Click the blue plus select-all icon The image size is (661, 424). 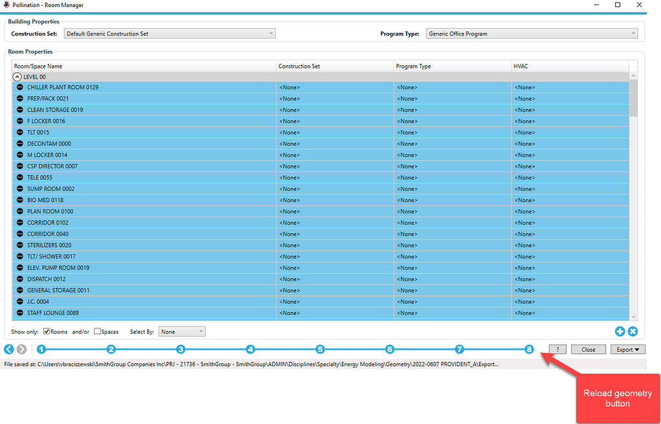click(x=620, y=331)
